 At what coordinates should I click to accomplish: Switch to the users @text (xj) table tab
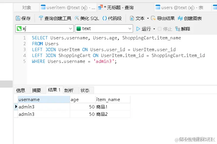182,7
